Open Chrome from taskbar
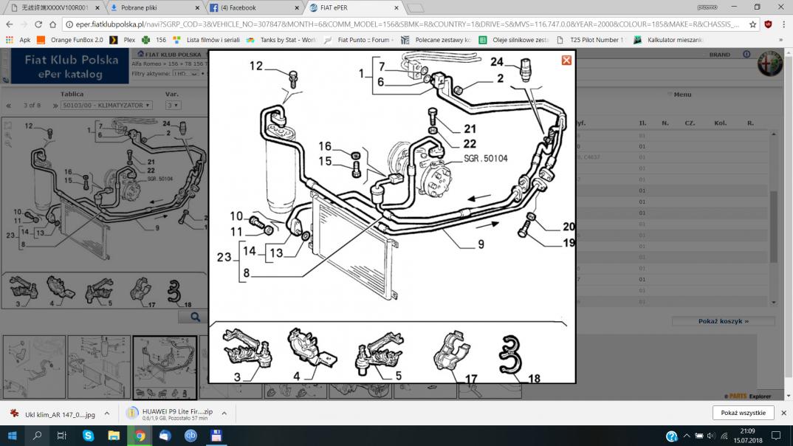Viewport: 793px width, 446px height. [x=140, y=436]
